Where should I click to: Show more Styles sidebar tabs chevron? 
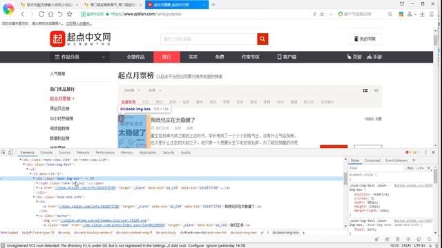[x=414, y=161]
